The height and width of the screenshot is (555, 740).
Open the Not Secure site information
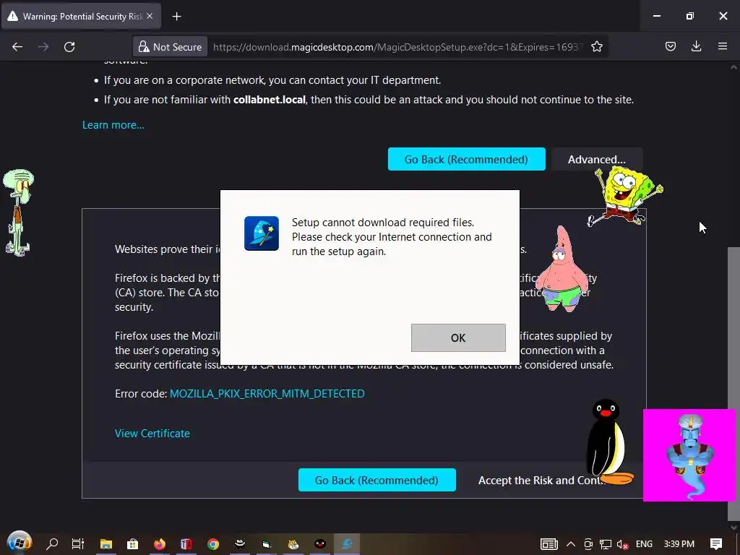pos(170,47)
